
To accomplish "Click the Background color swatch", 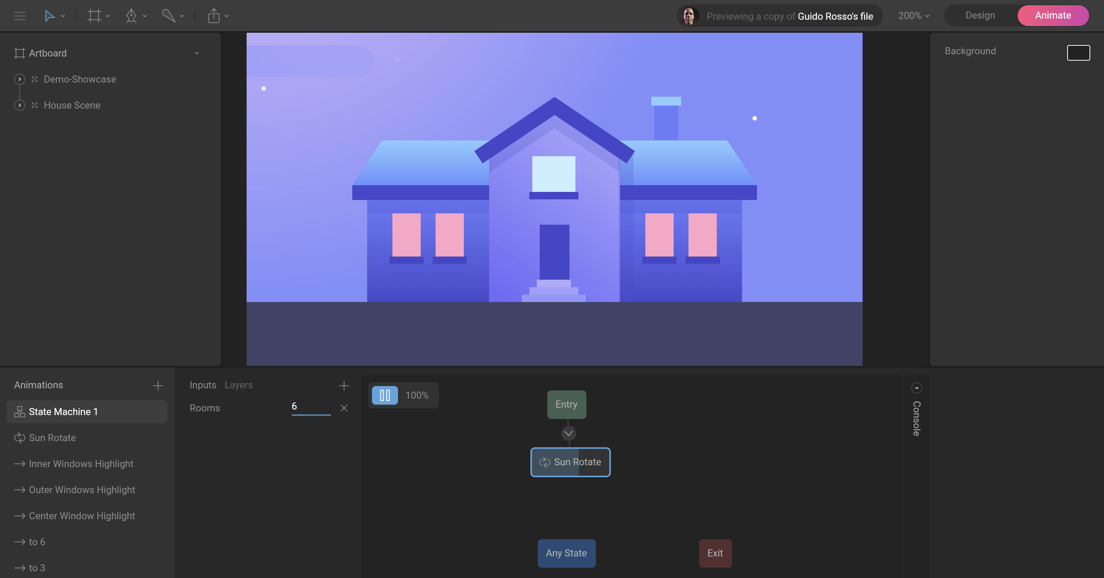I will 1078,53.
